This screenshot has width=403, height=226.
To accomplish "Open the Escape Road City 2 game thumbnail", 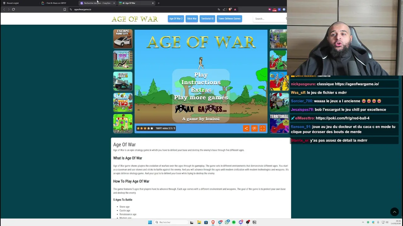I will coord(123,39).
